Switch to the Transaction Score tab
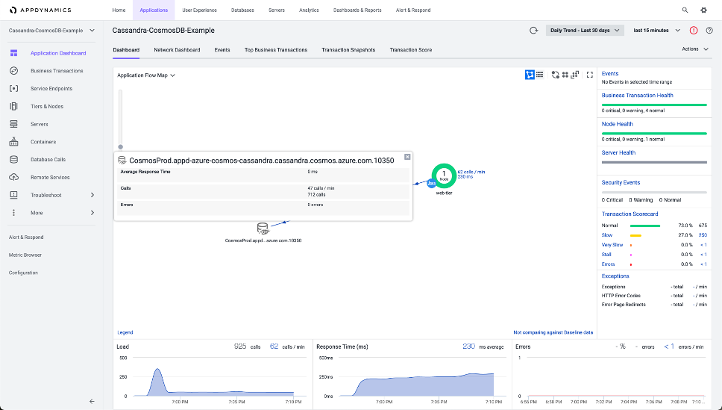 point(411,50)
